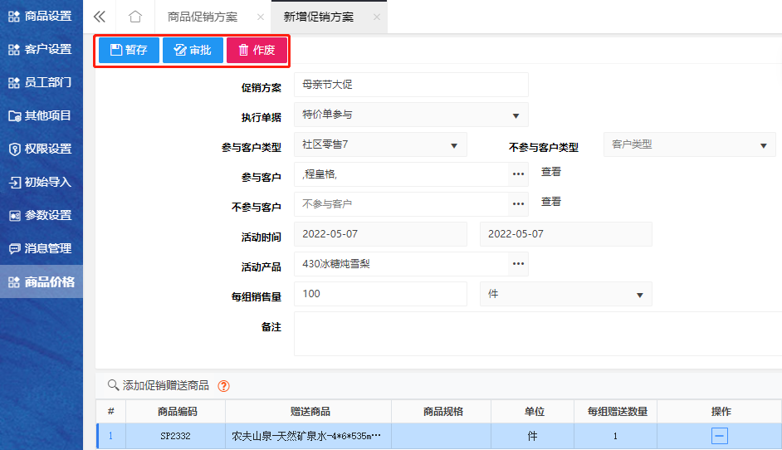Collapse sidebar with double-chevron icon

click(x=100, y=17)
